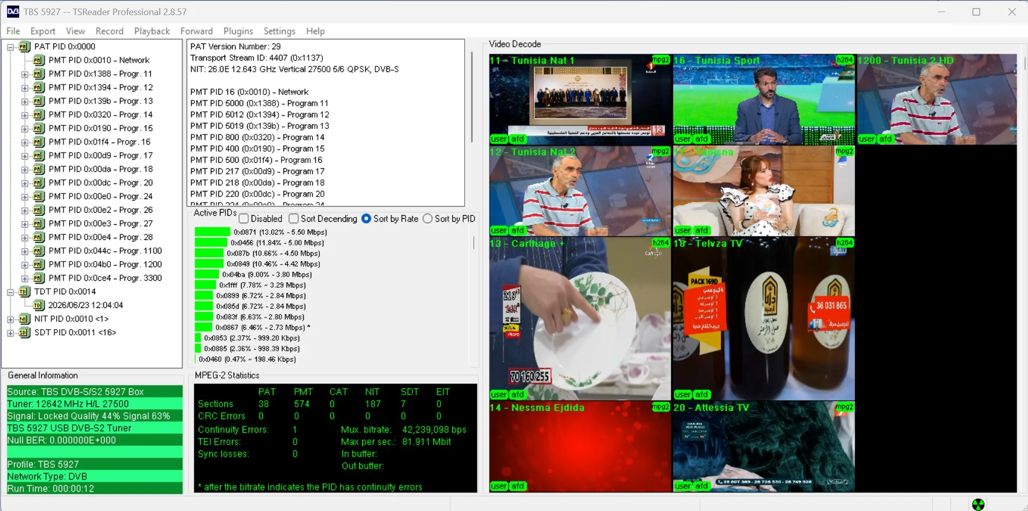Open the View menu
The width and height of the screenshot is (1028, 511).
pyautogui.click(x=75, y=31)
